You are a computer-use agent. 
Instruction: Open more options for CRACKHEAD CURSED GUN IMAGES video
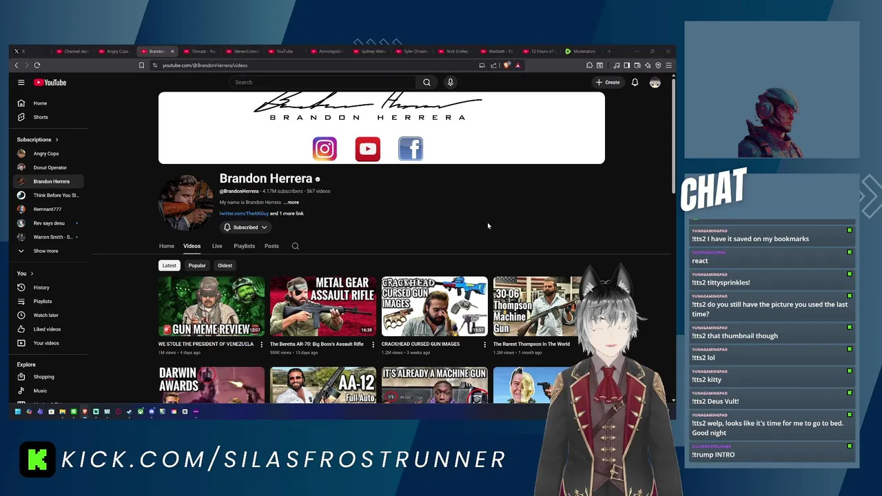[484, 344]
